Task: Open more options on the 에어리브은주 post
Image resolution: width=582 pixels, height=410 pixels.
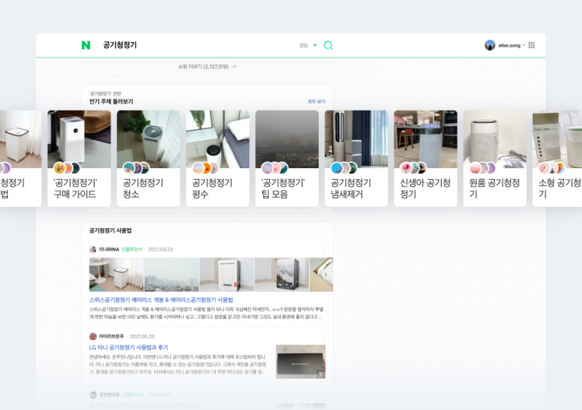Action: [324, 336]
